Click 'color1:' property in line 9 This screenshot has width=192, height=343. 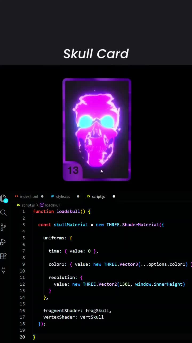click(x=58, y=264)
